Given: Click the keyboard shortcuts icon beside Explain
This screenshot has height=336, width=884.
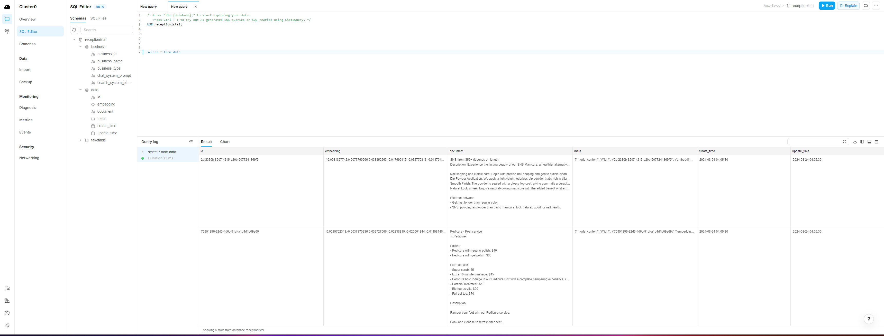Looking at the screenshot, I should click(865, 6).
